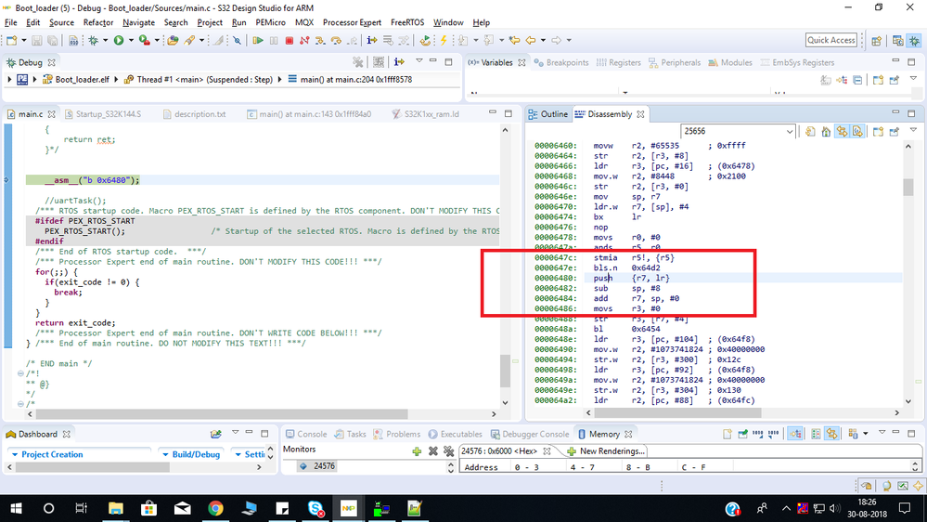Close the main.c editor tab

coord(51,114)
